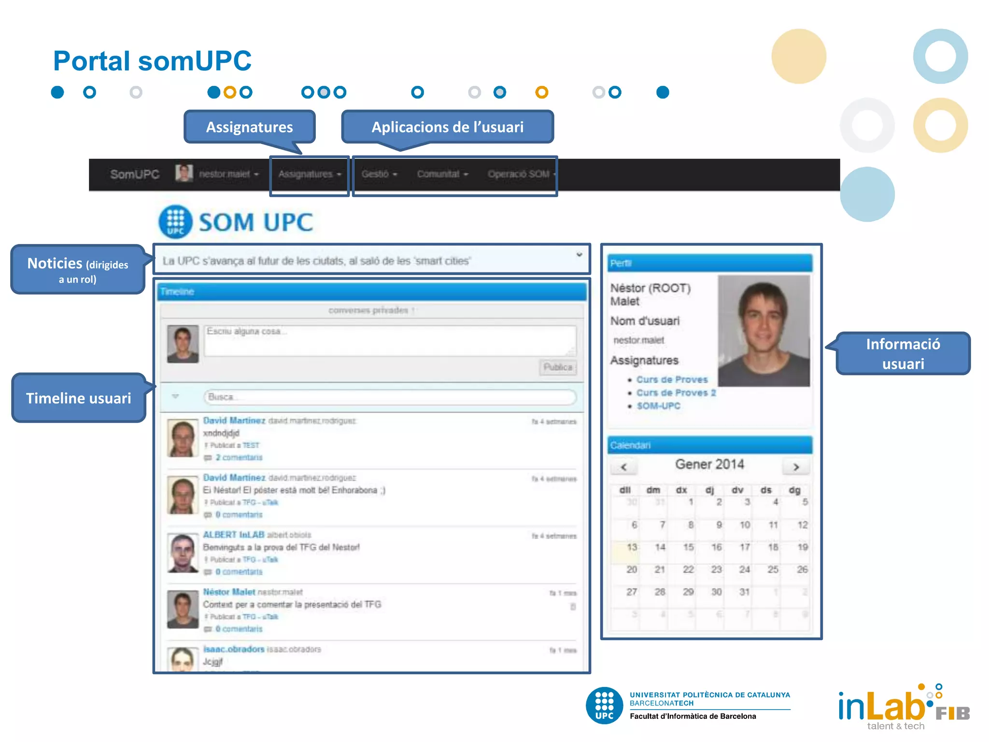Click the Timeline panel header
The image size is (989, 742).
click(x=371, y=292)
